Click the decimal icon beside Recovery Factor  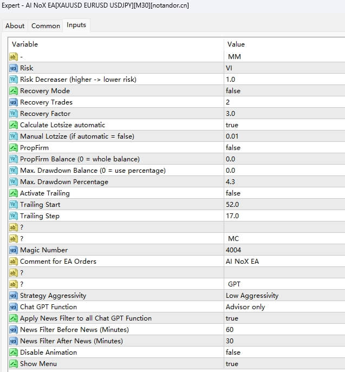[x=14, y=114]
